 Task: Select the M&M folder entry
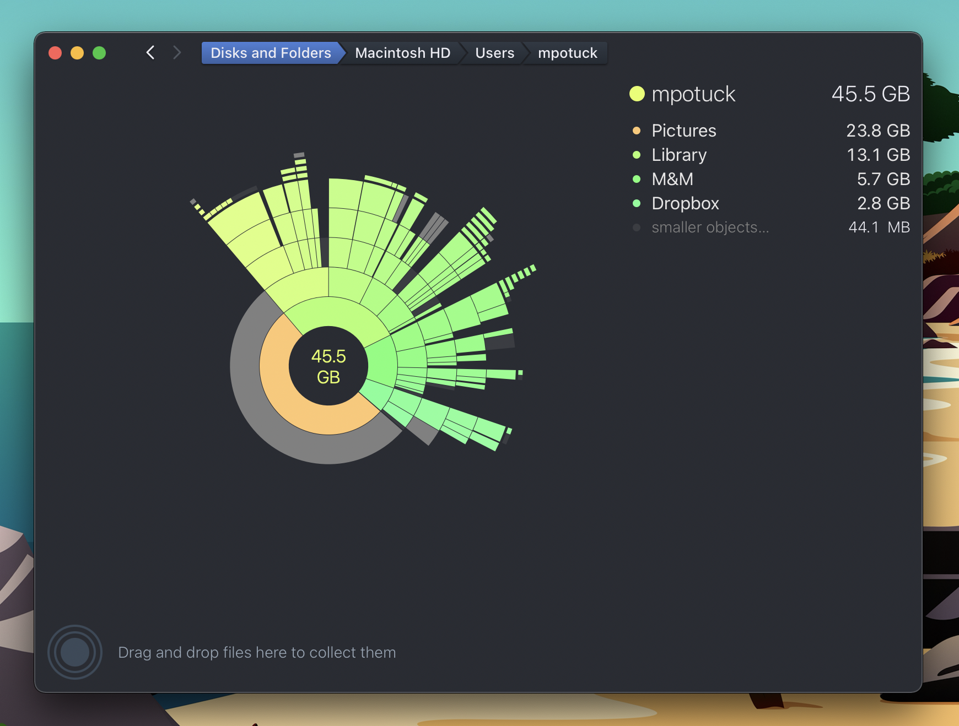[672, 179]
